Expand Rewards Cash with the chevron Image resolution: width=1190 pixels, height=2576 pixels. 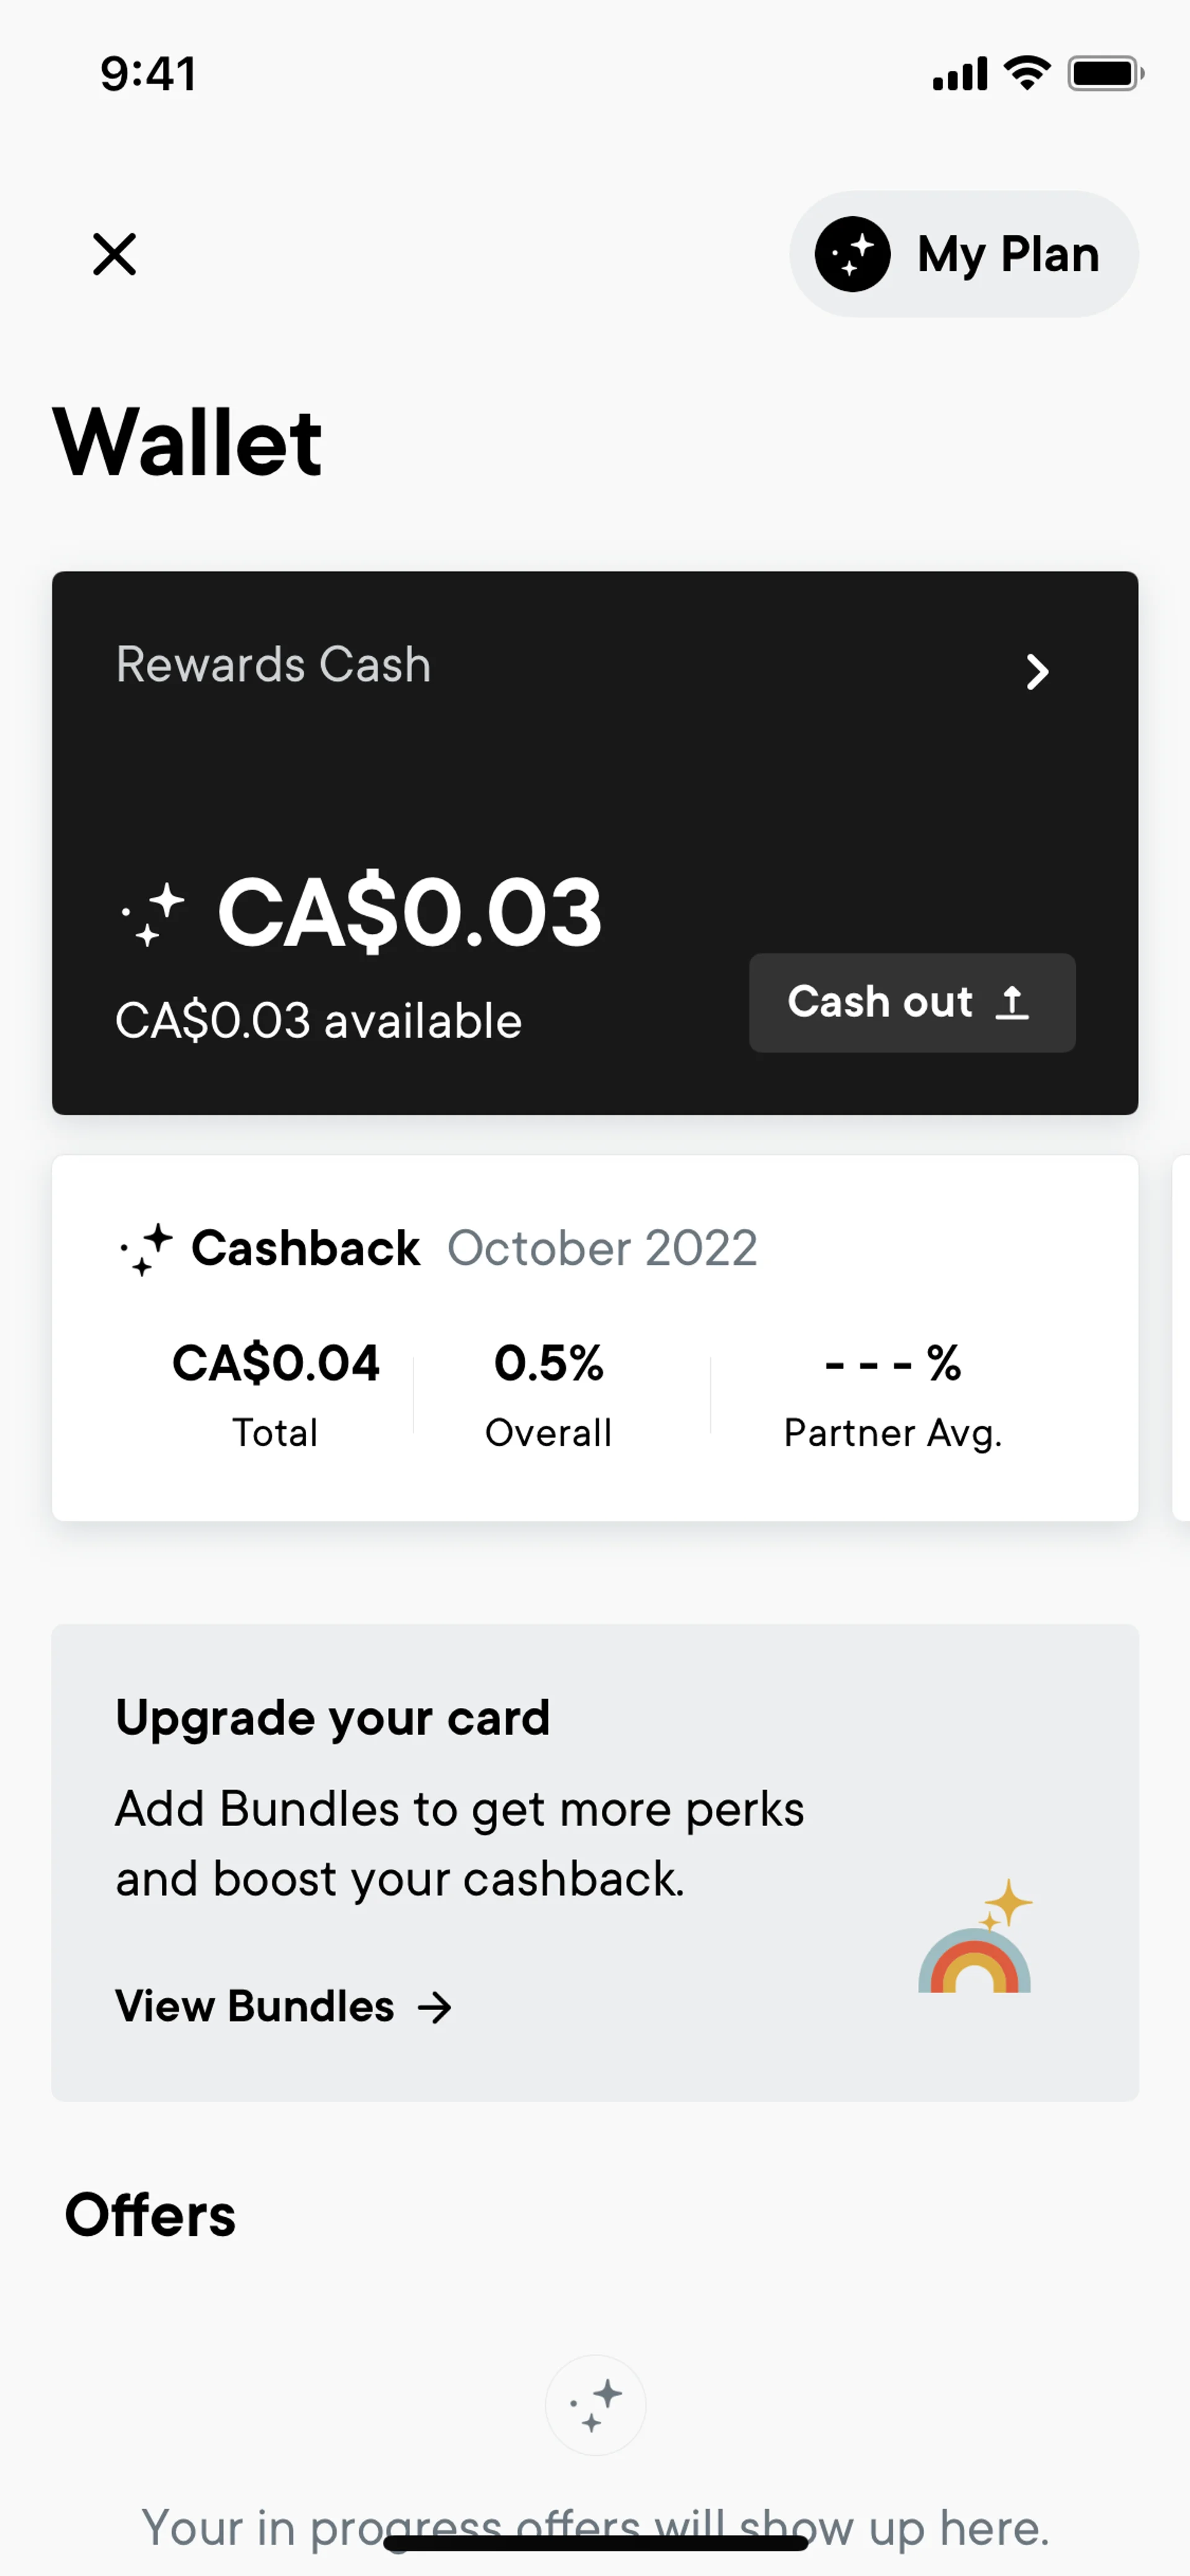click(1037, 672)
